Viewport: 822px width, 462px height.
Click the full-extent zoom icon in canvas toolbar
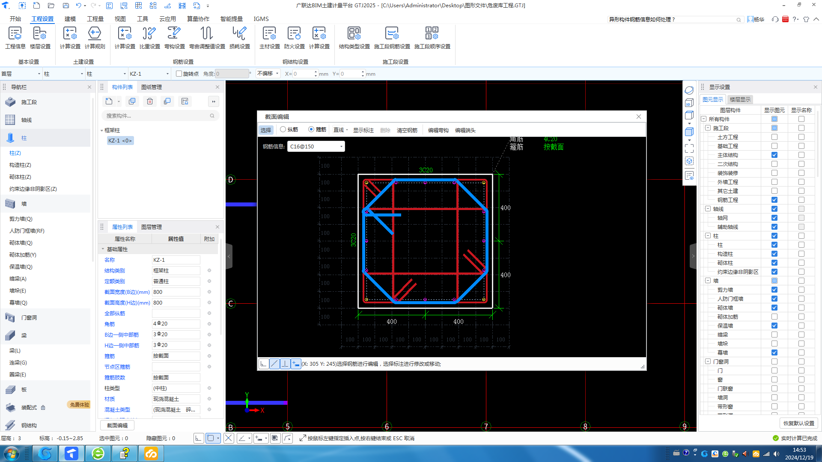tap(689, 148)
